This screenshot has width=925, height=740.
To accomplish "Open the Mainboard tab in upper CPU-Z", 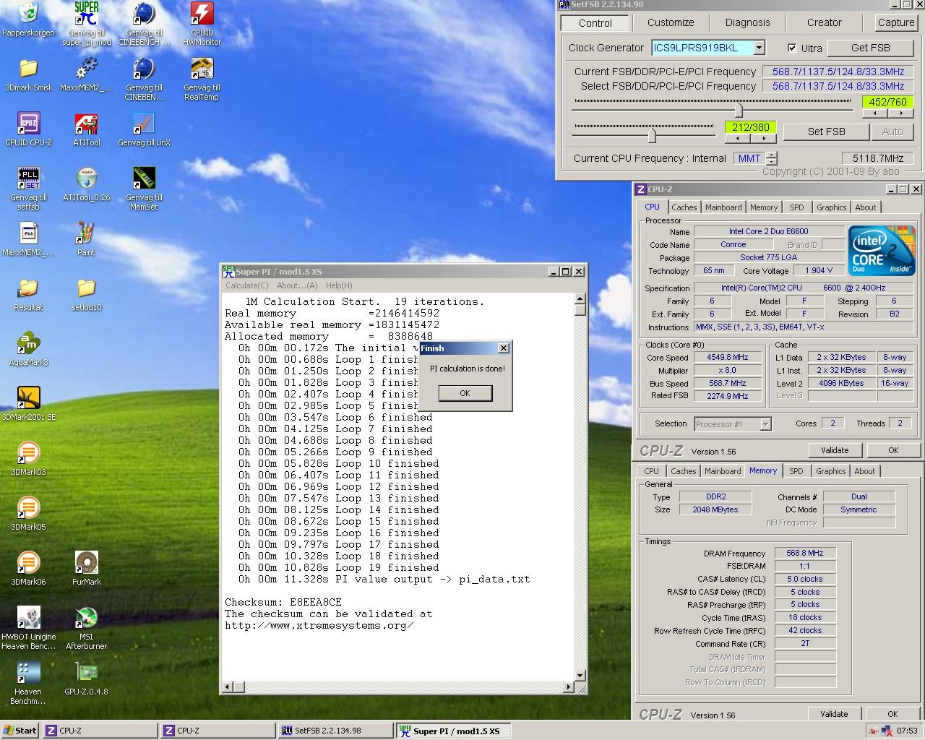I will point(723,207).
